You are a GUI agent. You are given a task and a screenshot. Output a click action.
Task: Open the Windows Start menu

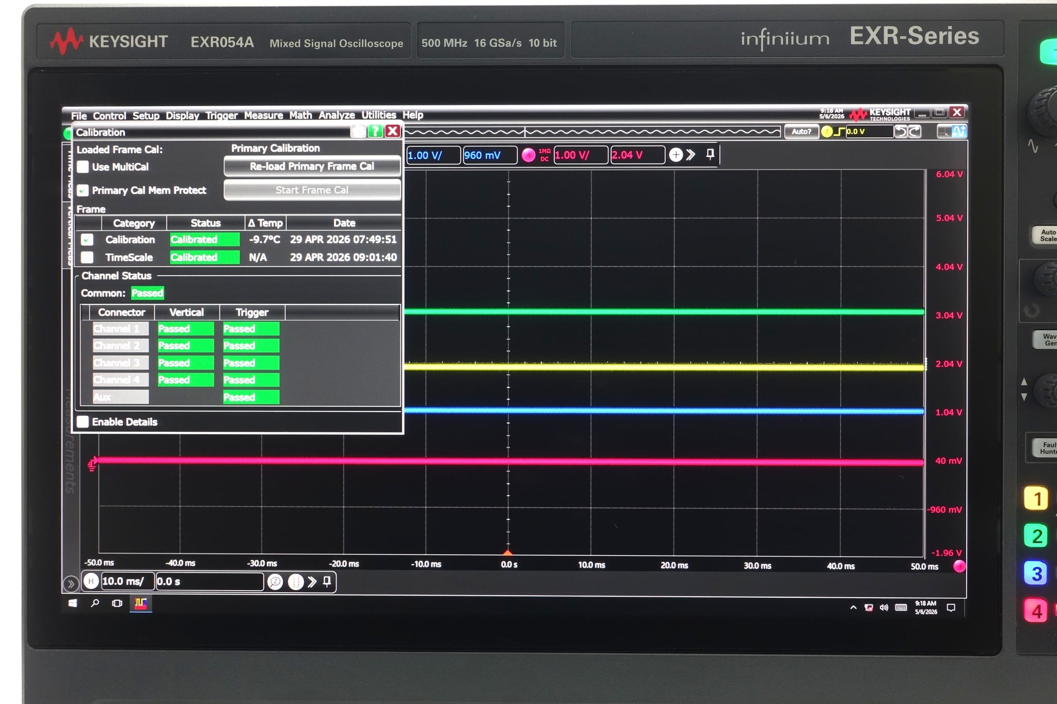[x=73, y=603]
